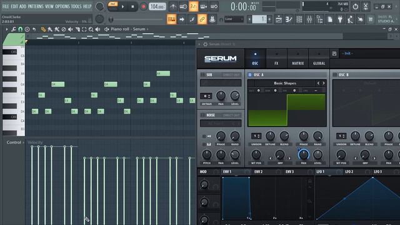Click the undo history circular arrow icon
The width and height of the screenshot is (400, 225).
tap(356, 7)
